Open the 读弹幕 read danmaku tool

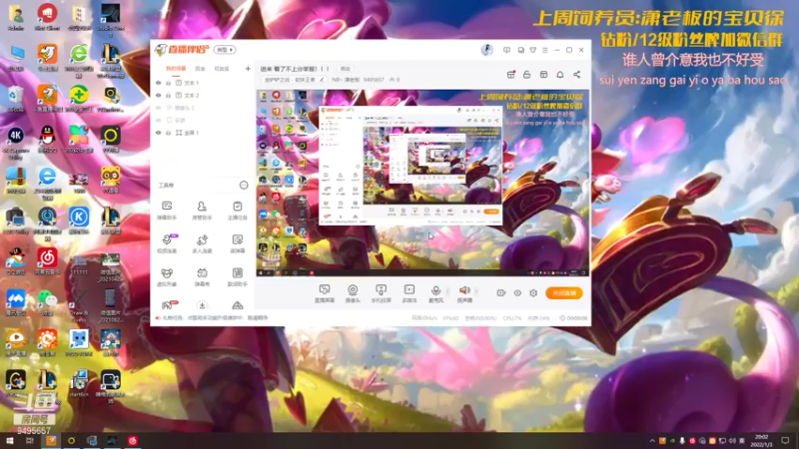[x=237, y=243]
